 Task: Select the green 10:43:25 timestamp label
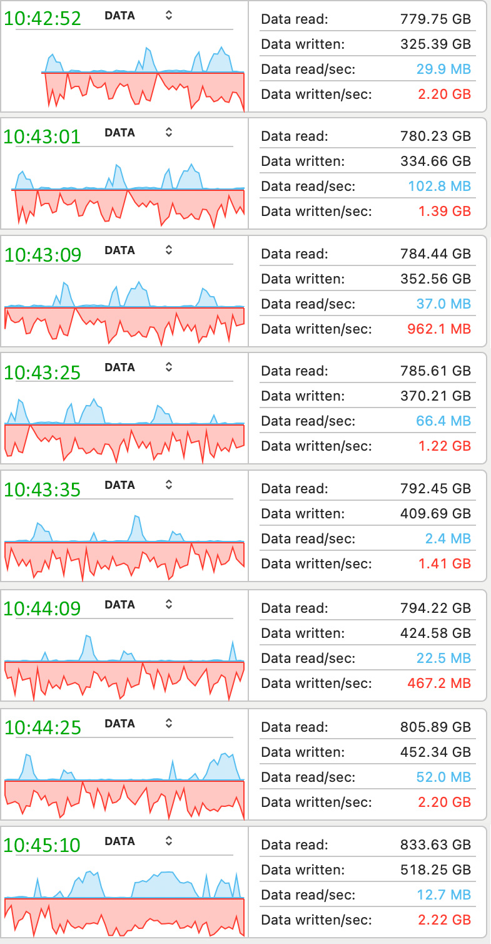tap(43, 373)
